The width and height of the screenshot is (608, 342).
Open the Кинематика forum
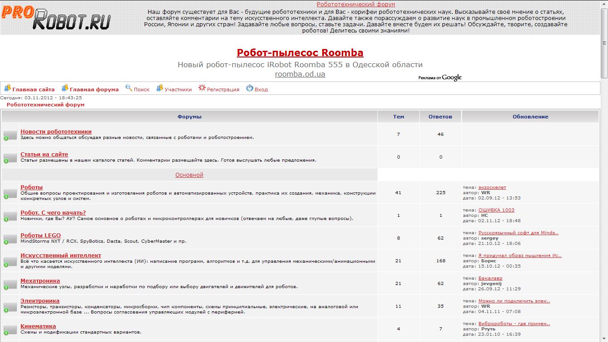tap(38, 326)
